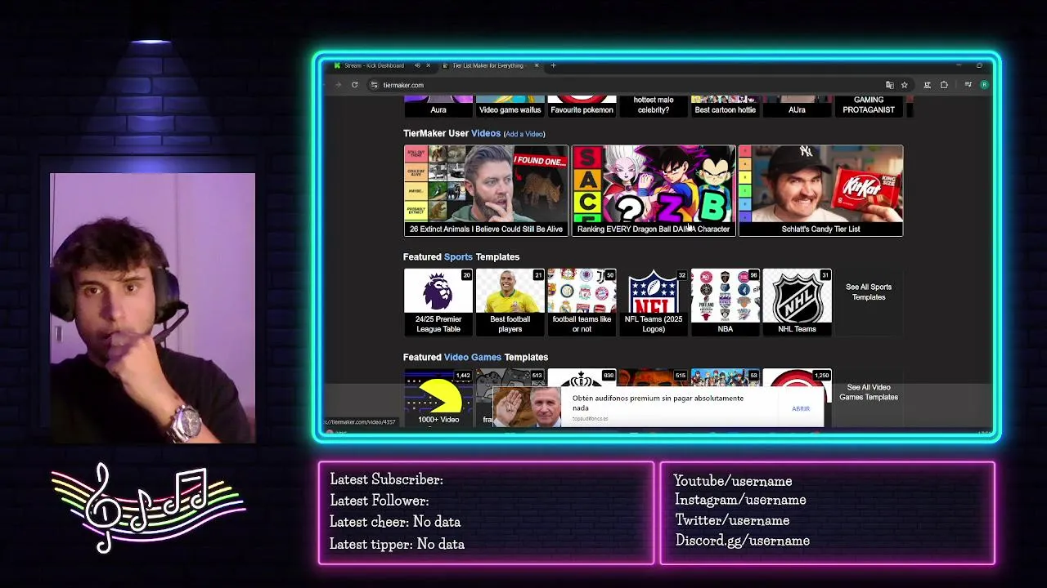This screenshot has width=1047, height=588.
Task: Click the Youtube/username overlay text
Action: pyautogui.click(x=732, y=481)
